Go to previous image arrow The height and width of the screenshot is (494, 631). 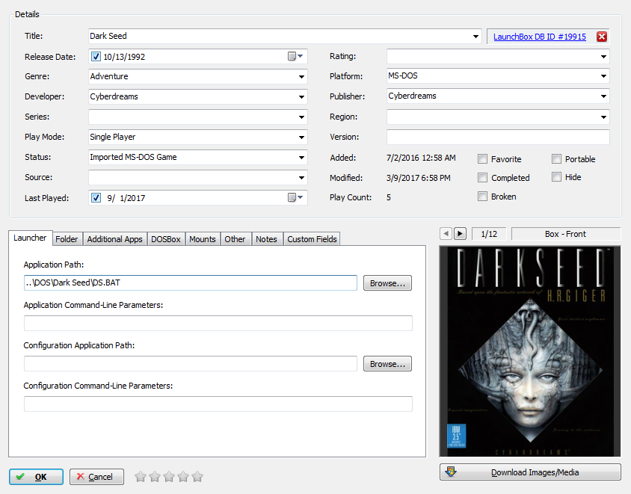(x=446, y=234)
